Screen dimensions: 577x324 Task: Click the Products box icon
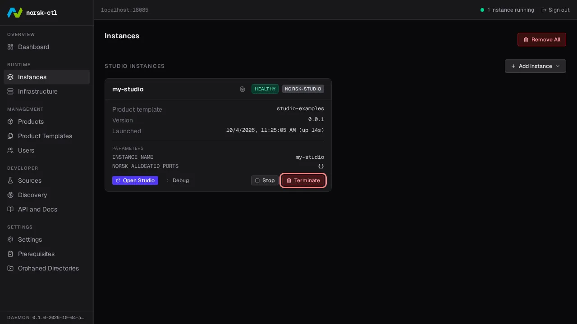[10, 121]
